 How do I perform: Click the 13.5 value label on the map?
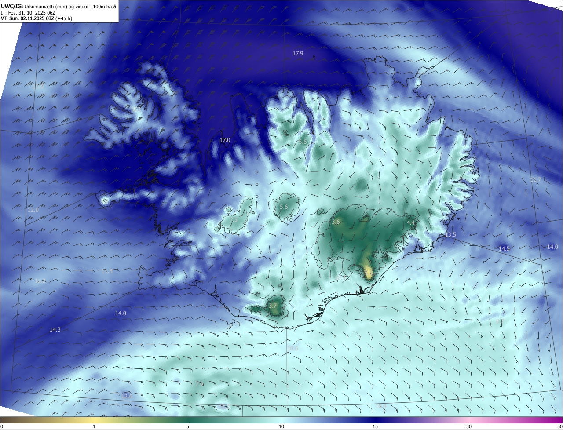click(x=451, y=235)
